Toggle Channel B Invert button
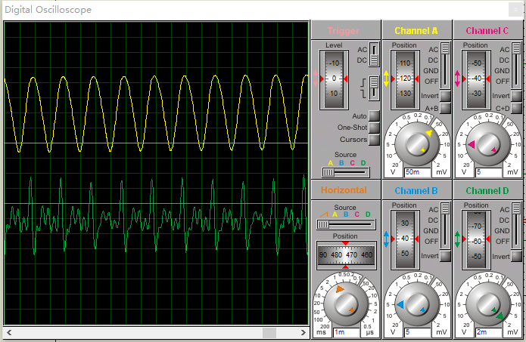The height and width of the screenshot is (342, 526). [445, 256]
